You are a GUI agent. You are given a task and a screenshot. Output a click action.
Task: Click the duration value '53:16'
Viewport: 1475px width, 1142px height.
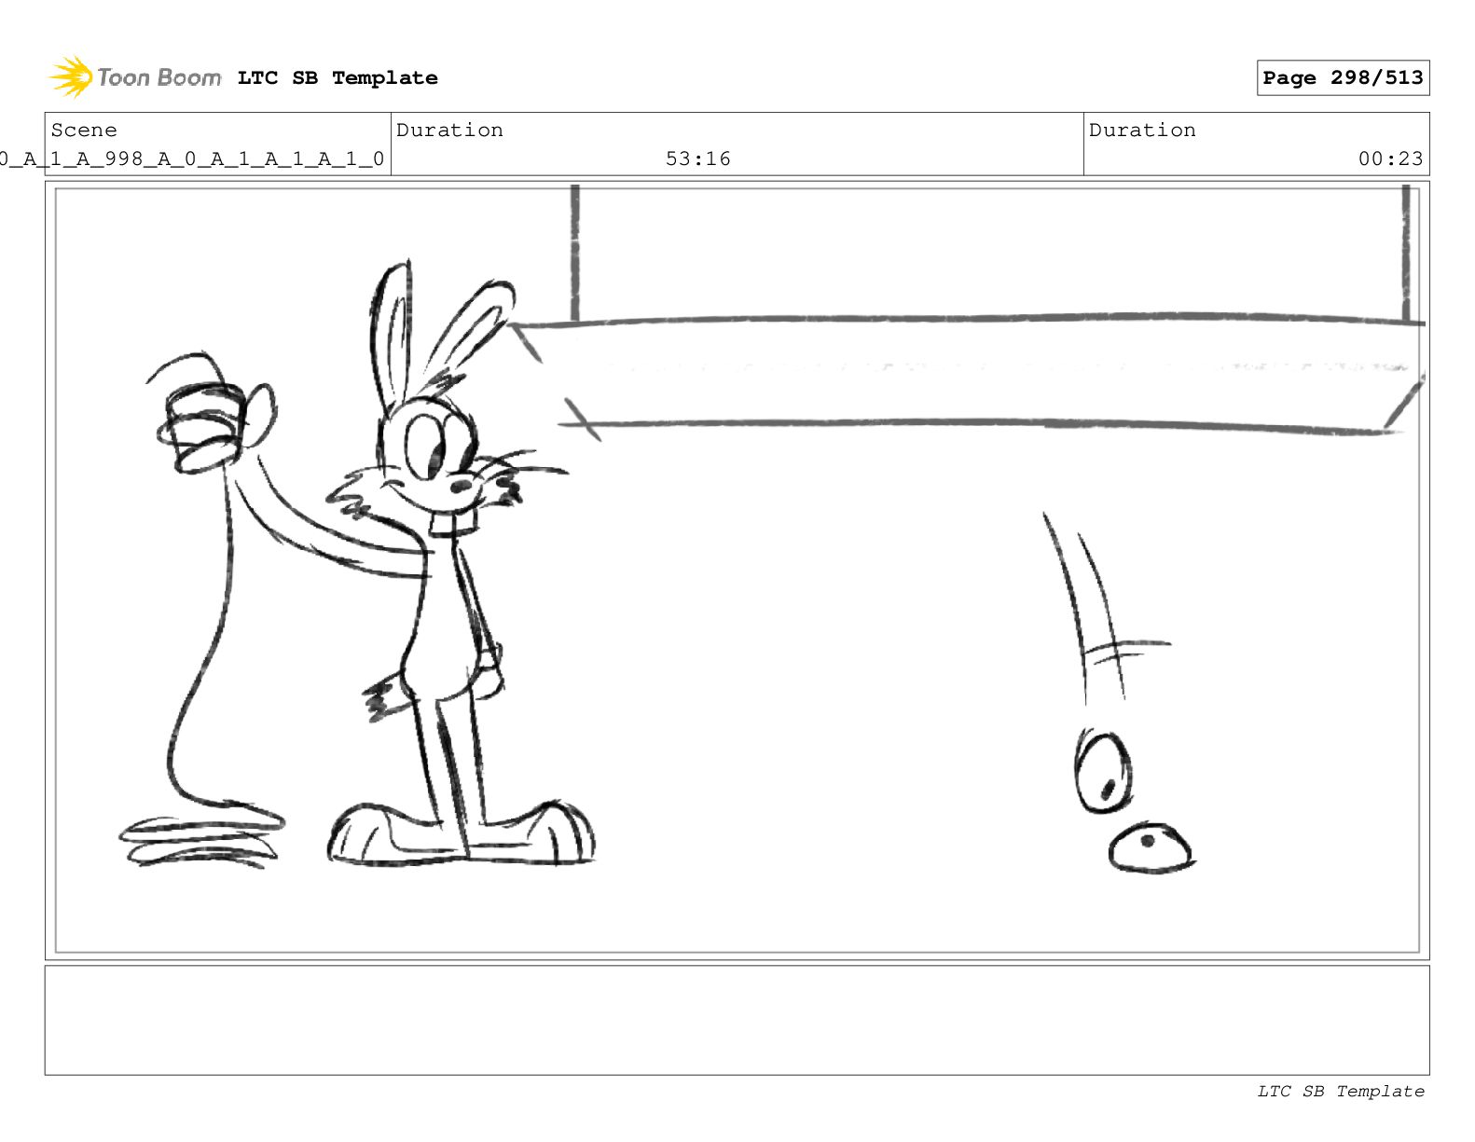coord(698,159)
